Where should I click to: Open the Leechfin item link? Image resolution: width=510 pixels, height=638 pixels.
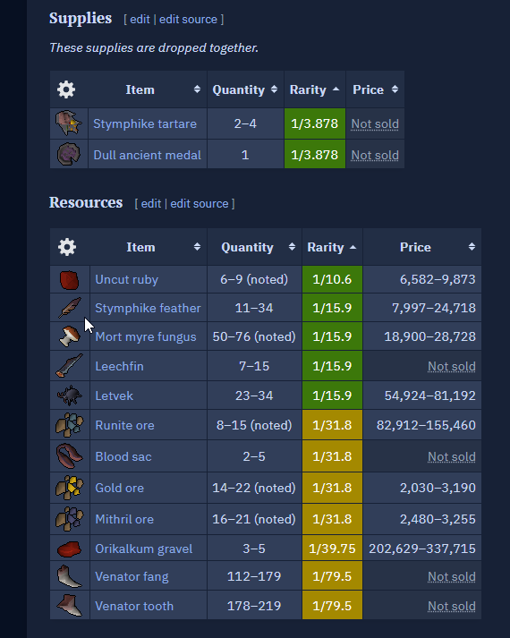[x=119, y=366]
